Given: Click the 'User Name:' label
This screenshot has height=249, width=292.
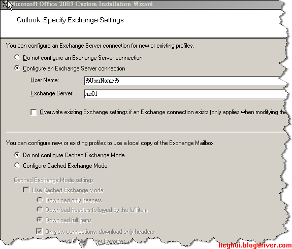Looking at the screenshot, I should pyautogui.click(x=45, y=80).
